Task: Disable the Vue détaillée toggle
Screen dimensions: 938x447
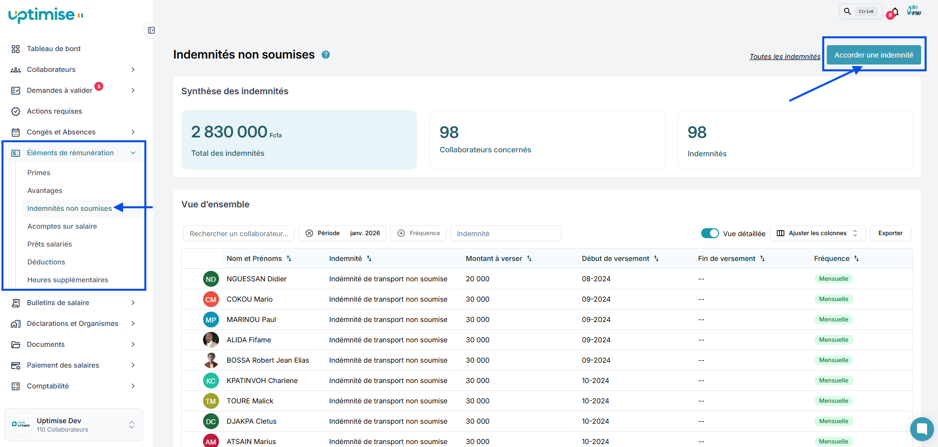Action: [x=710, y=233]
